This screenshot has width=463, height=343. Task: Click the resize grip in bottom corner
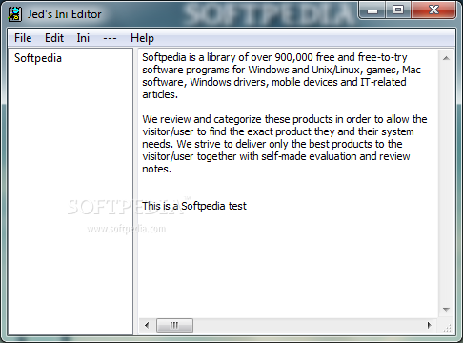[x=447, y=328]
